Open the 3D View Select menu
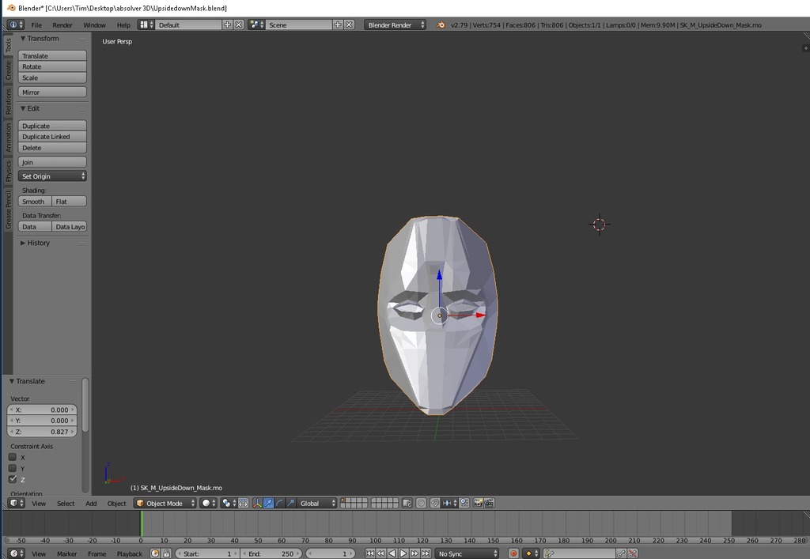The image size is (810, 559). pos(66,503)
